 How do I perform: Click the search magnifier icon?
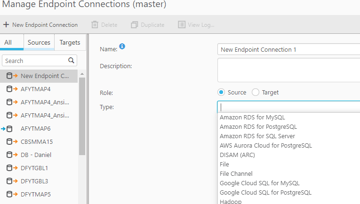click(x=72, y=61)
